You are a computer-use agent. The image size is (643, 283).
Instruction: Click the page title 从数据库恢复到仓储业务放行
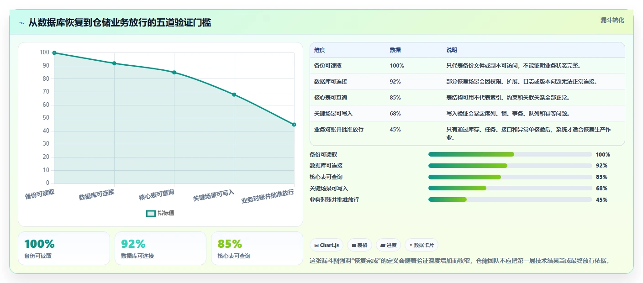(120, 23)
